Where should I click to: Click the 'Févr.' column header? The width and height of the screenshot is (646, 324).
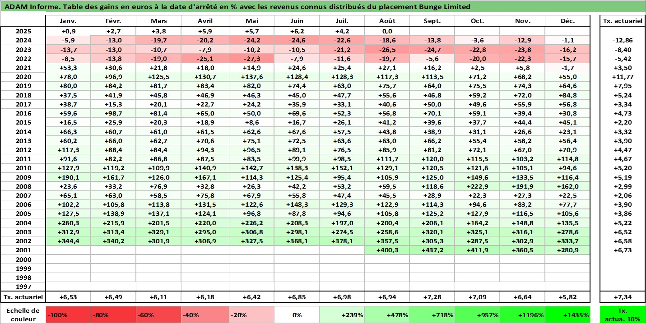113,21
